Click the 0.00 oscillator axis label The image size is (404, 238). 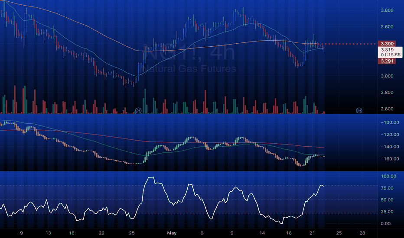click(x=385, y=224)
